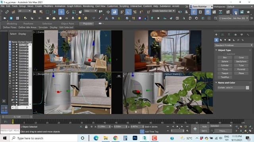The width and height of the screenshot is (254, 142).
Task: Toggle visibility of Curtain object
Action: pos(13,45)
